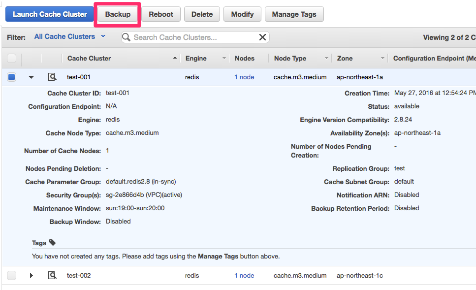This screenshot has height=290, width=476.
Task: Clear the search field with the X icon
Action: click(262, 37)
